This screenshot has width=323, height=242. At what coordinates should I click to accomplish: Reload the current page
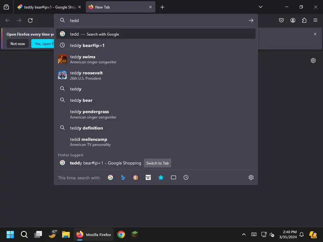point(30,20)
